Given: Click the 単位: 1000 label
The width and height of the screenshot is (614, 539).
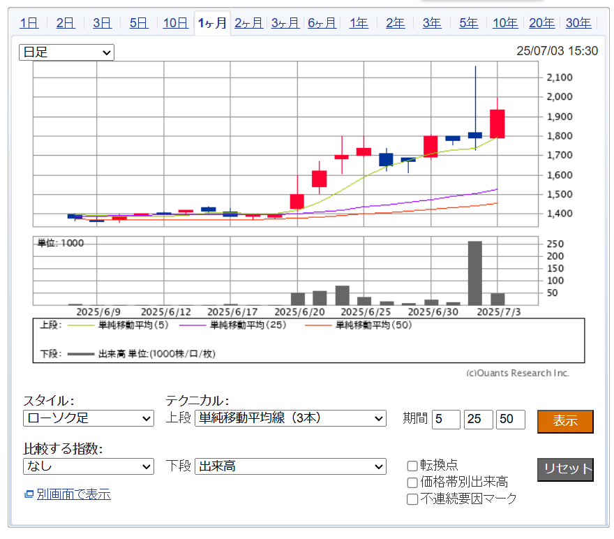Looking at the screenshot, I should point(61,243).
